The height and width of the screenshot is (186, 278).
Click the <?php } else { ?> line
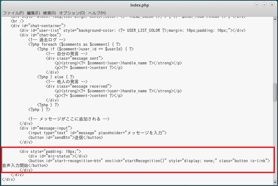point(56,77)
